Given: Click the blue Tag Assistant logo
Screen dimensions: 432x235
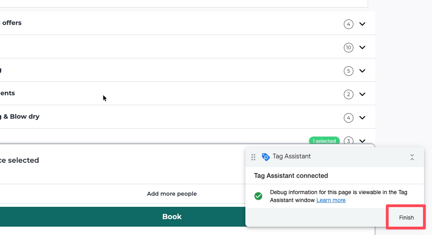Looking at the screenshot, I should tap(266, 157).
